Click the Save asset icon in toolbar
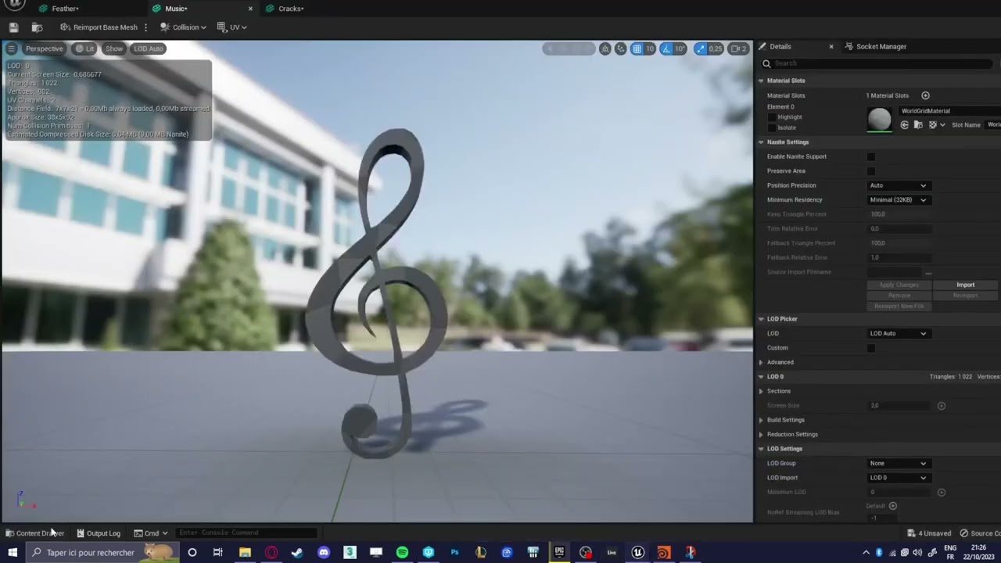 [13, 27]
